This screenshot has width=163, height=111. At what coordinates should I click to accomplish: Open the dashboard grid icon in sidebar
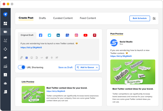pyautogui.click(x=5, y=23)
